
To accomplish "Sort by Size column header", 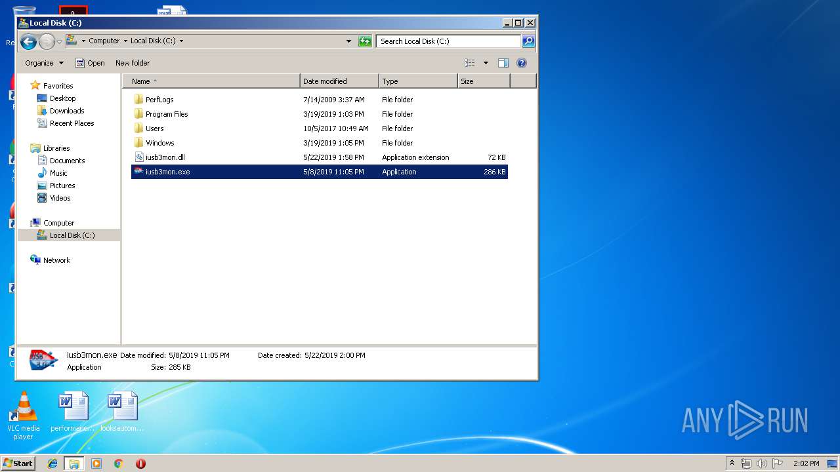I will [x=484, y=81].
